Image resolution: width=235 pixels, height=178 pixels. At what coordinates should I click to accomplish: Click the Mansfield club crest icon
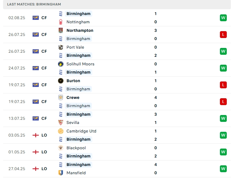pos(61,173)
